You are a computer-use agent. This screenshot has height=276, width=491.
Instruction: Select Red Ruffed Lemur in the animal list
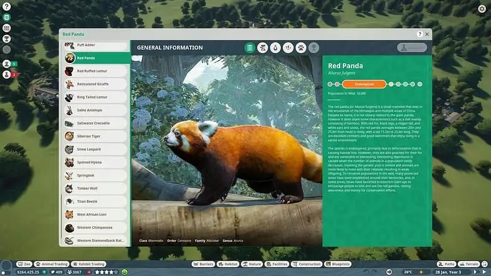pyautogui.click(x=95, y=71)
